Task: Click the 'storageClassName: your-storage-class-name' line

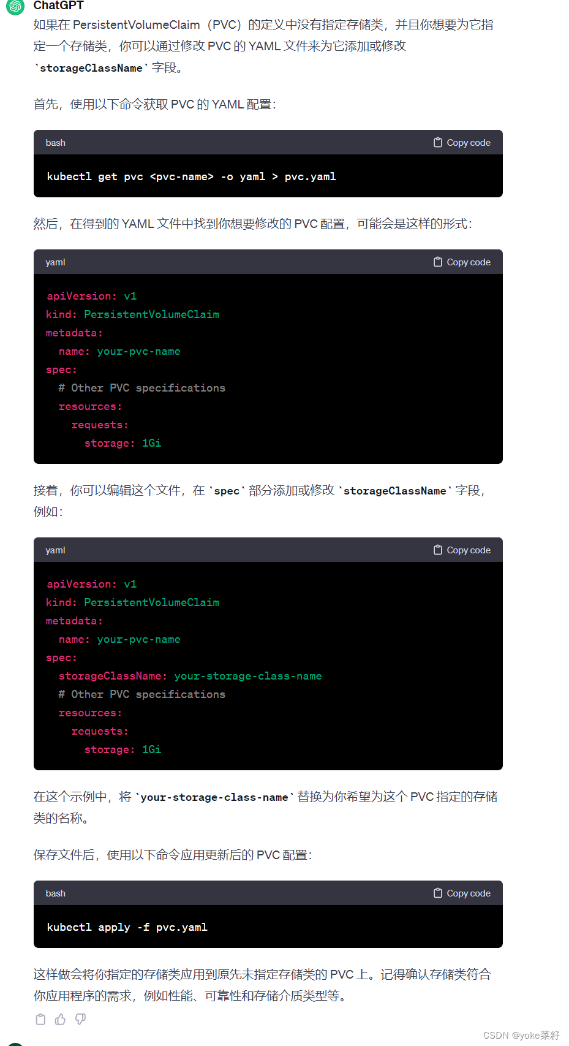Action: click(x=190, y=676)
